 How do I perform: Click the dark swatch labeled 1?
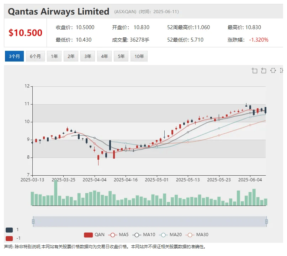9,230
